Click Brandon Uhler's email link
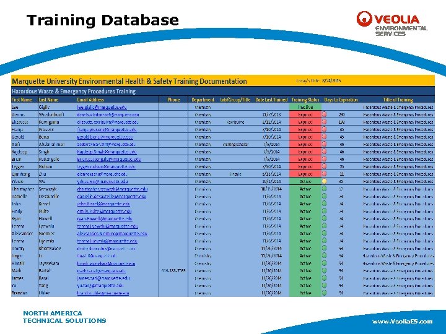Viewport: 446px width, 334px height. click(x=103, y=293)
